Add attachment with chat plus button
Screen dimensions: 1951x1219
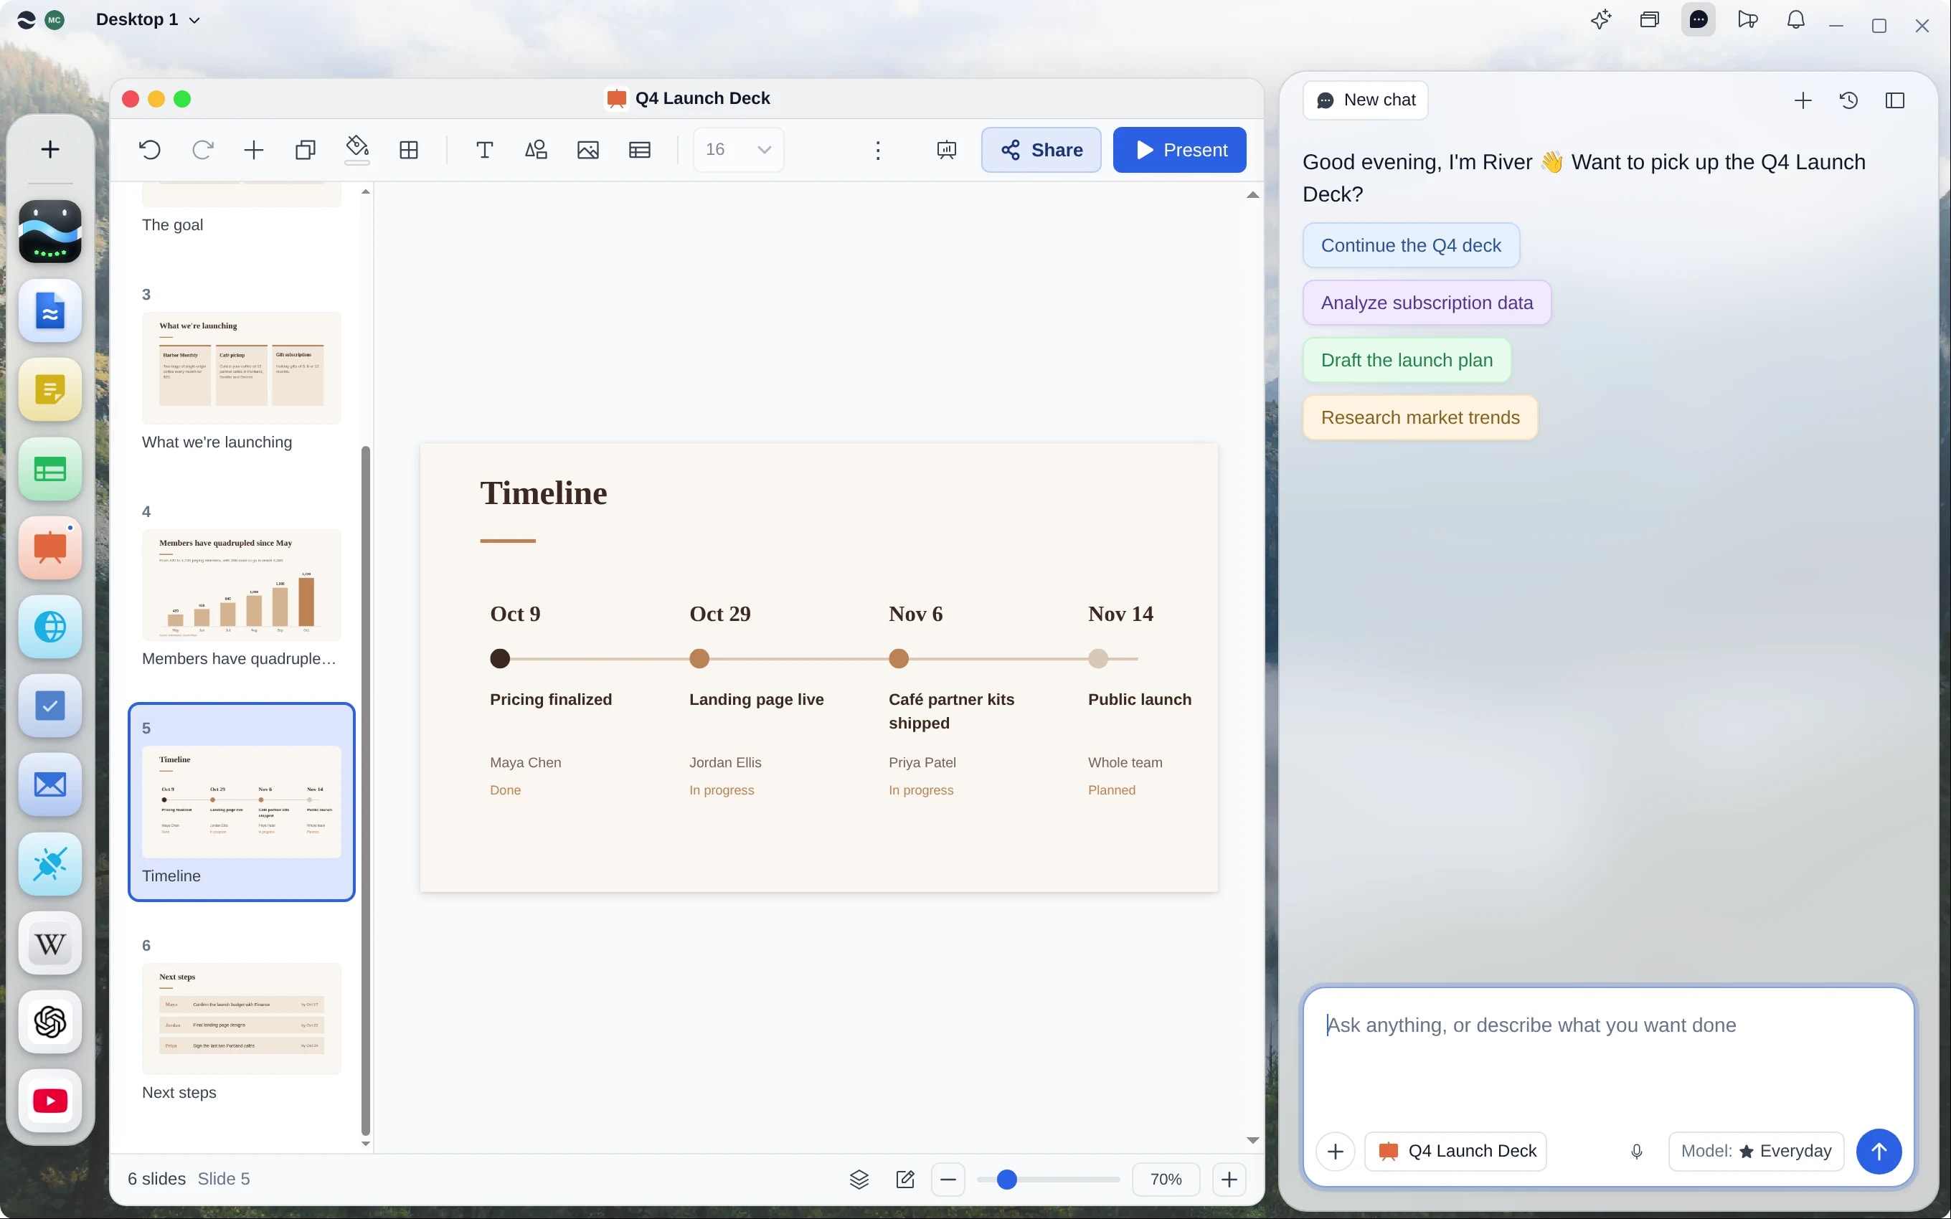click(x=1335, y=1152)
